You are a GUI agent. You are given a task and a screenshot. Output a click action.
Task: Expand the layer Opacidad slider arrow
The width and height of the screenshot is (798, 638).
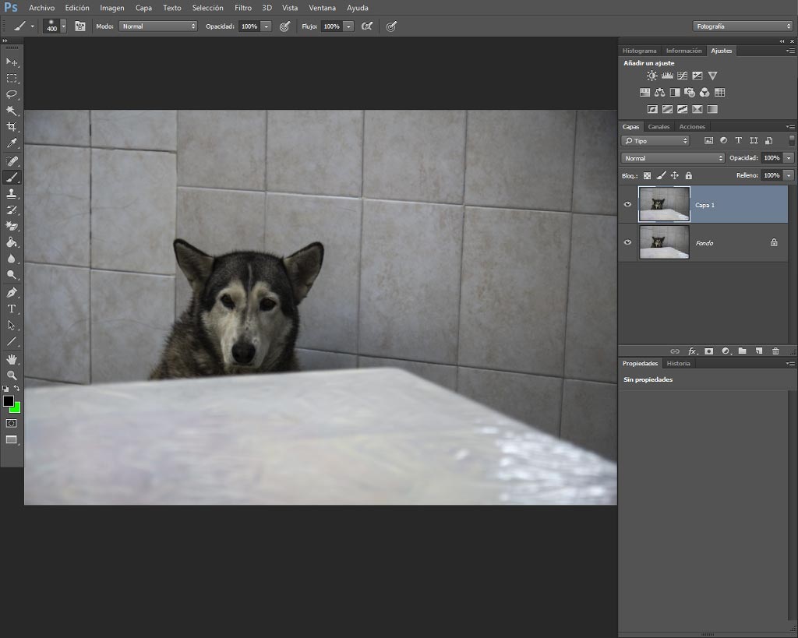(789, 158)
